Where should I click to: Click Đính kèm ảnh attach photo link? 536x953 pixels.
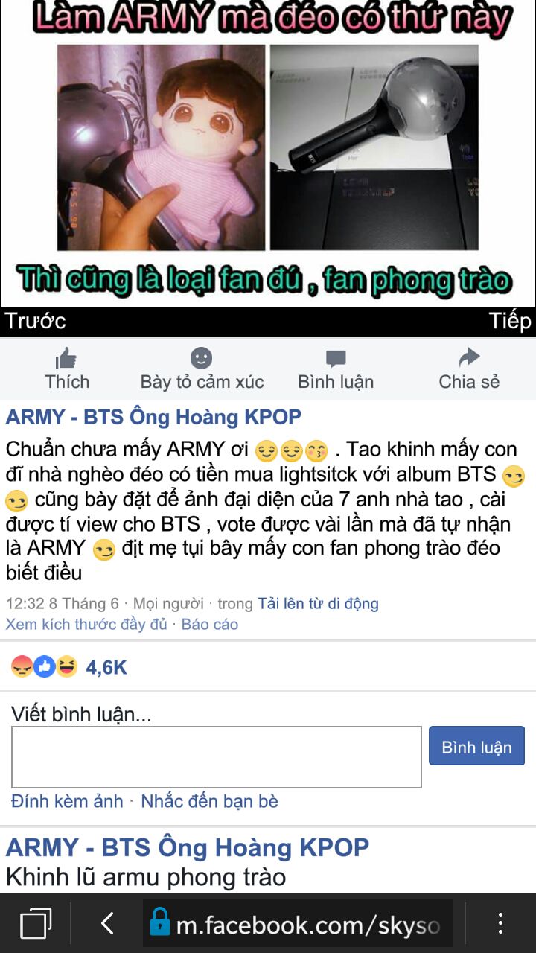[67, 801]
